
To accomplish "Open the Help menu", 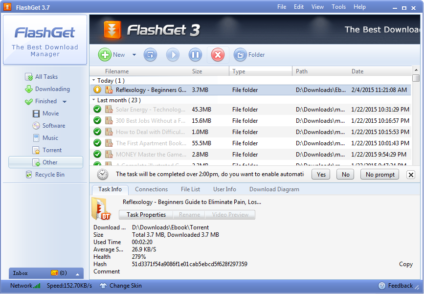I will click(x=359, y=7).
